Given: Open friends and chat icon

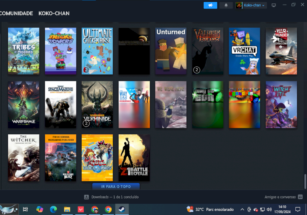Looking at the screenshot, I should [x=300, y=197].
